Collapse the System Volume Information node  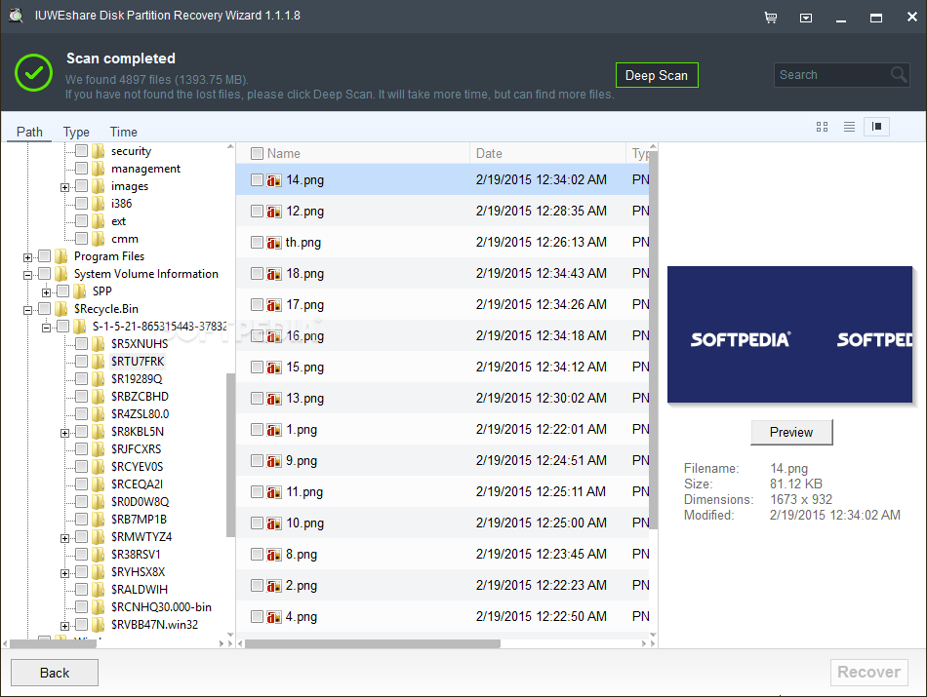(27, 275)
